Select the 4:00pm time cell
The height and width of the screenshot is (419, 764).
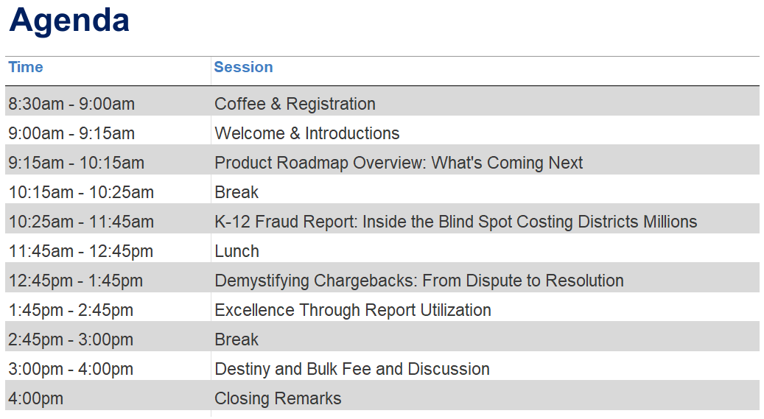click(35, 398)
